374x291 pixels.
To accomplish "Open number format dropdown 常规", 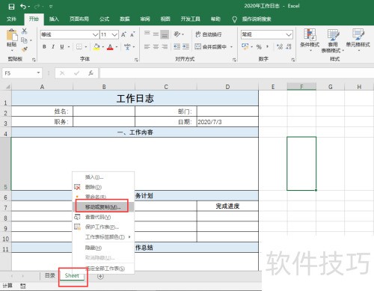I will [289, 34].
